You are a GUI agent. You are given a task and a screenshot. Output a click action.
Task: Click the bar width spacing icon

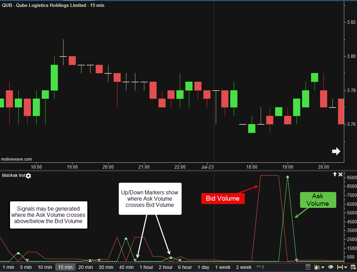(340, 267)
